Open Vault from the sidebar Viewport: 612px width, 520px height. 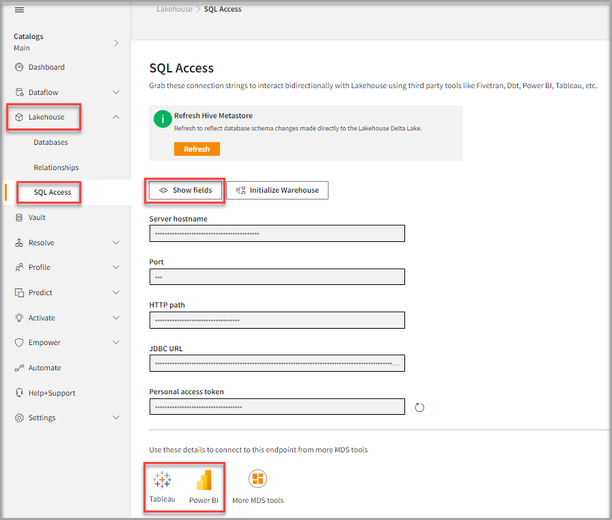37,217
